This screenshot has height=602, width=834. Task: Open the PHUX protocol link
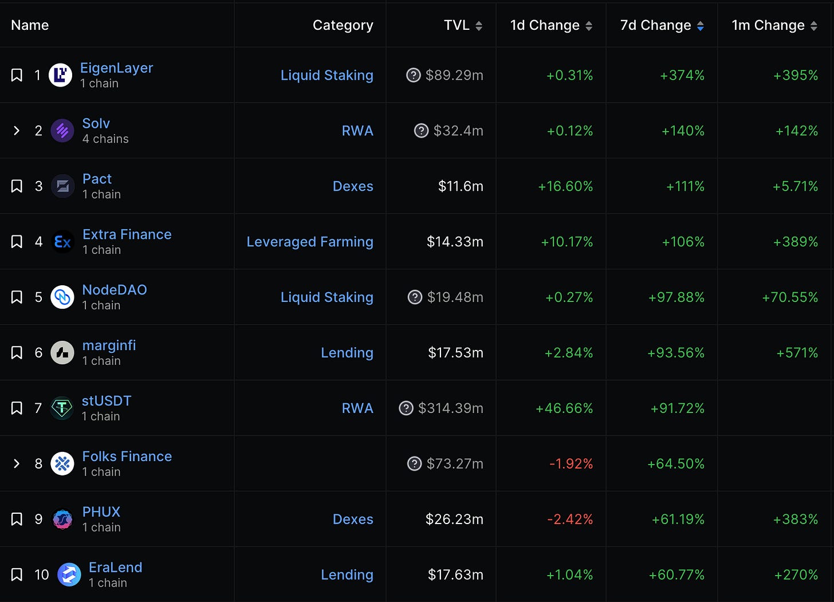(101, 512)
